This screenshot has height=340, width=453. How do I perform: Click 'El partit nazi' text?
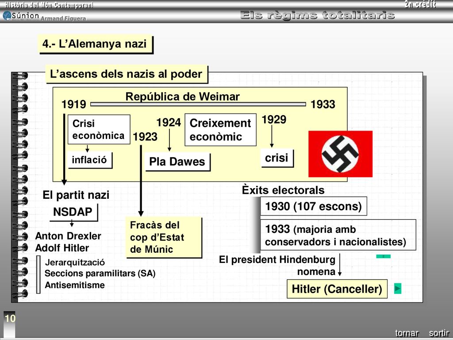[x=76, y=195]
